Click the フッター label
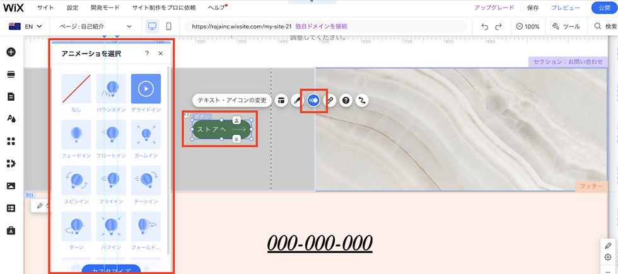 (592, 186)
